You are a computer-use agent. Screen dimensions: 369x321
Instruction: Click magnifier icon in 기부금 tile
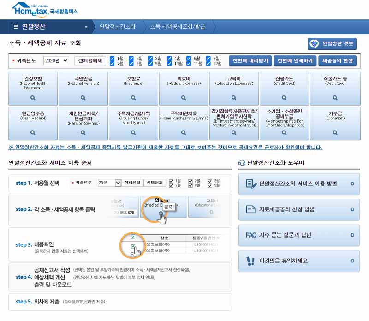click(x=335, y=133)
